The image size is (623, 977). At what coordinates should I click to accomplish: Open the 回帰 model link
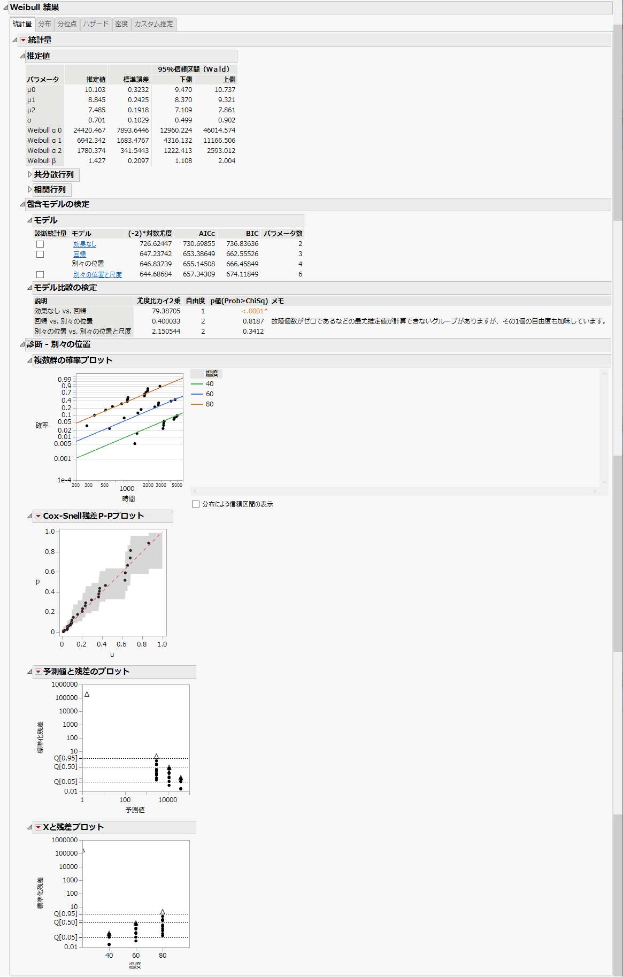coord(80,255)
